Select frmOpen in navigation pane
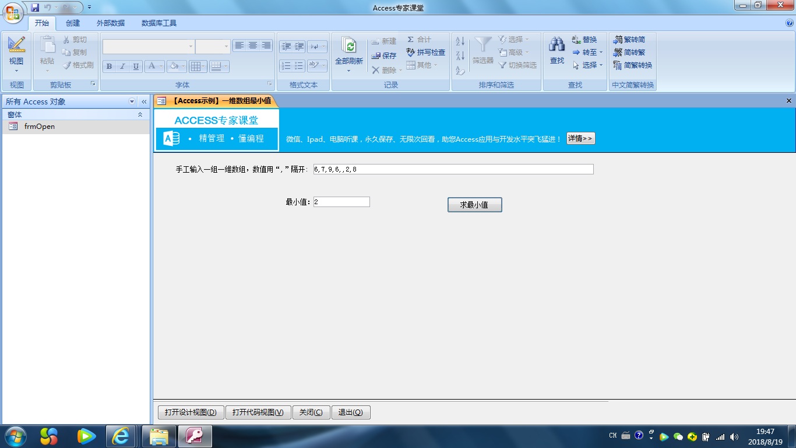Viewport: 796px width, 448px height. (x=75, y=127)
